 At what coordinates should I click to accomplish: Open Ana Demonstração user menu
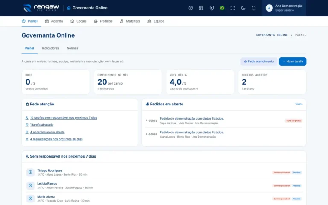tap(284, 8)
